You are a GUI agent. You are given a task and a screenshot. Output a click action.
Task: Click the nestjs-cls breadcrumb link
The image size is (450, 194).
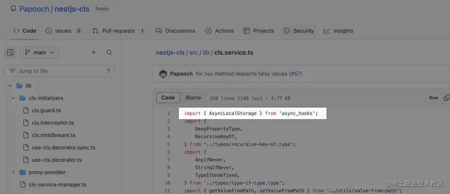(x=170, y=52)
